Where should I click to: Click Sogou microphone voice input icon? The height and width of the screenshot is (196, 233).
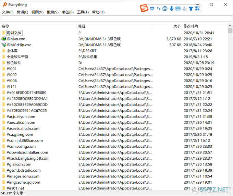coord(171,9)
